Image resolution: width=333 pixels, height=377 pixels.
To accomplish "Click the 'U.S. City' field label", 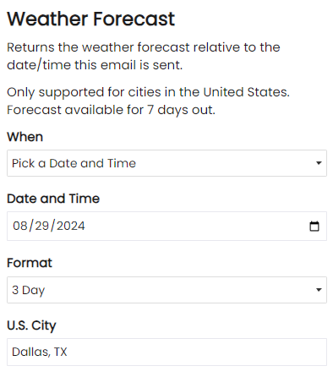I will pyautogui.click(x=31, y=325).
